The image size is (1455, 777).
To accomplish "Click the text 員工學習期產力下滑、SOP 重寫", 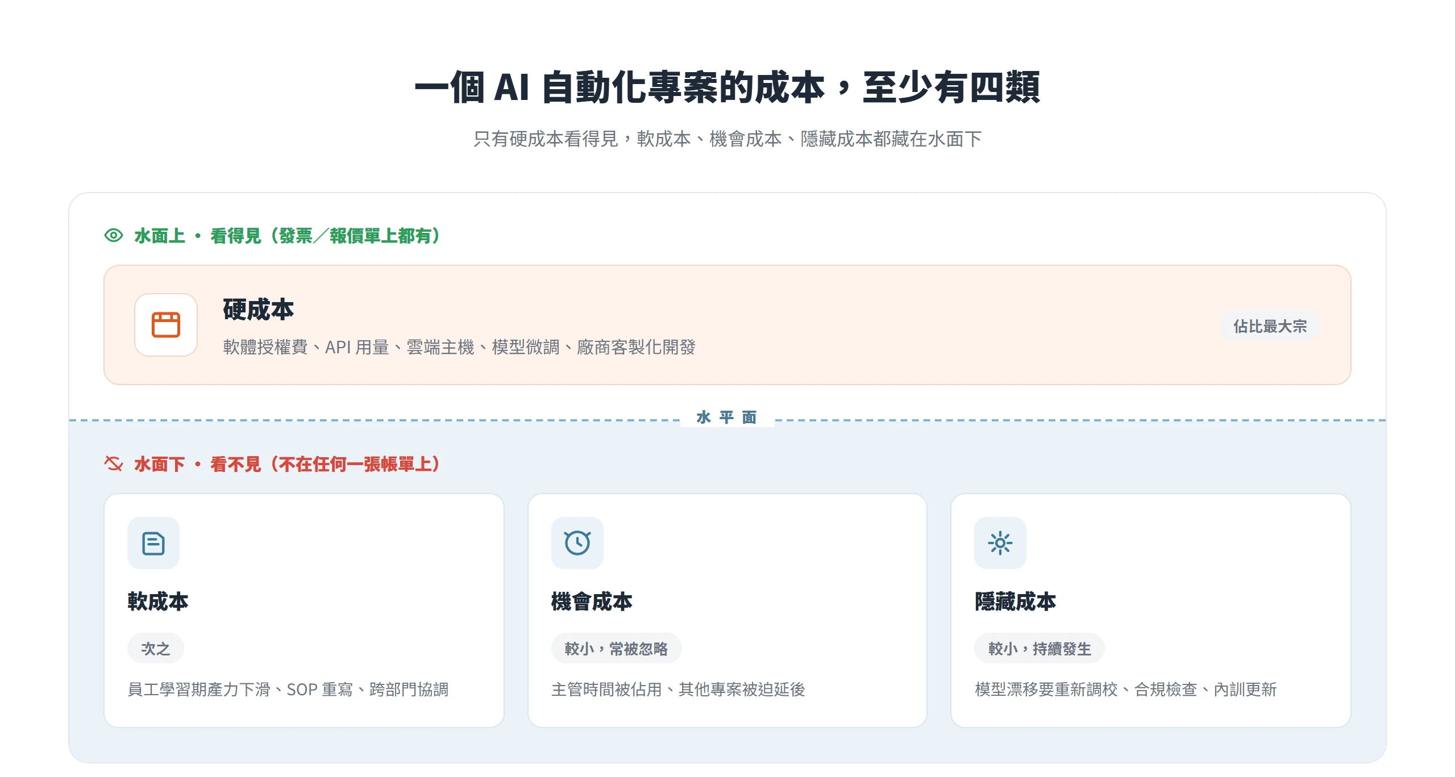I will [288, 689].
